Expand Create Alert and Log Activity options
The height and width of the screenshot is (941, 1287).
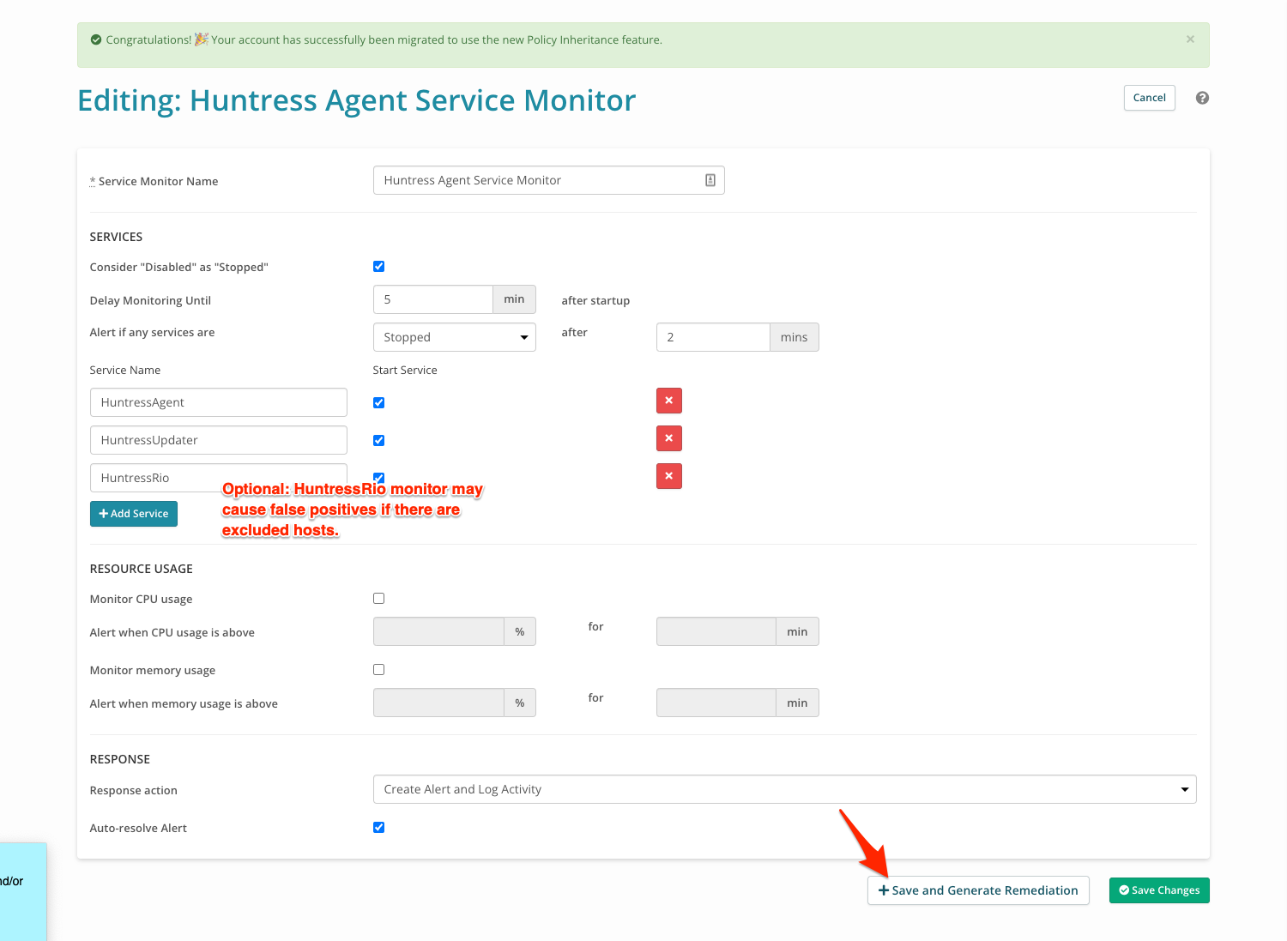point(1184,788)
